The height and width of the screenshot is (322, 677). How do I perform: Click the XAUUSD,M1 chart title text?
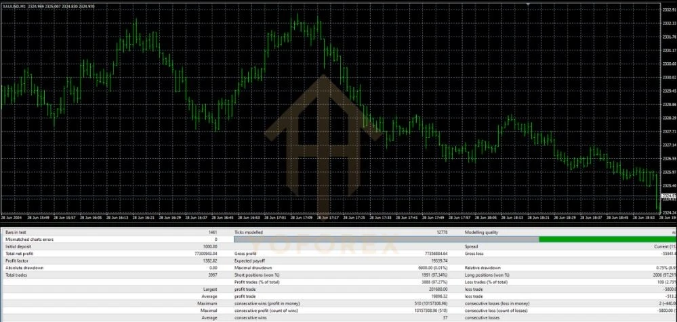(x=14, y=7)
